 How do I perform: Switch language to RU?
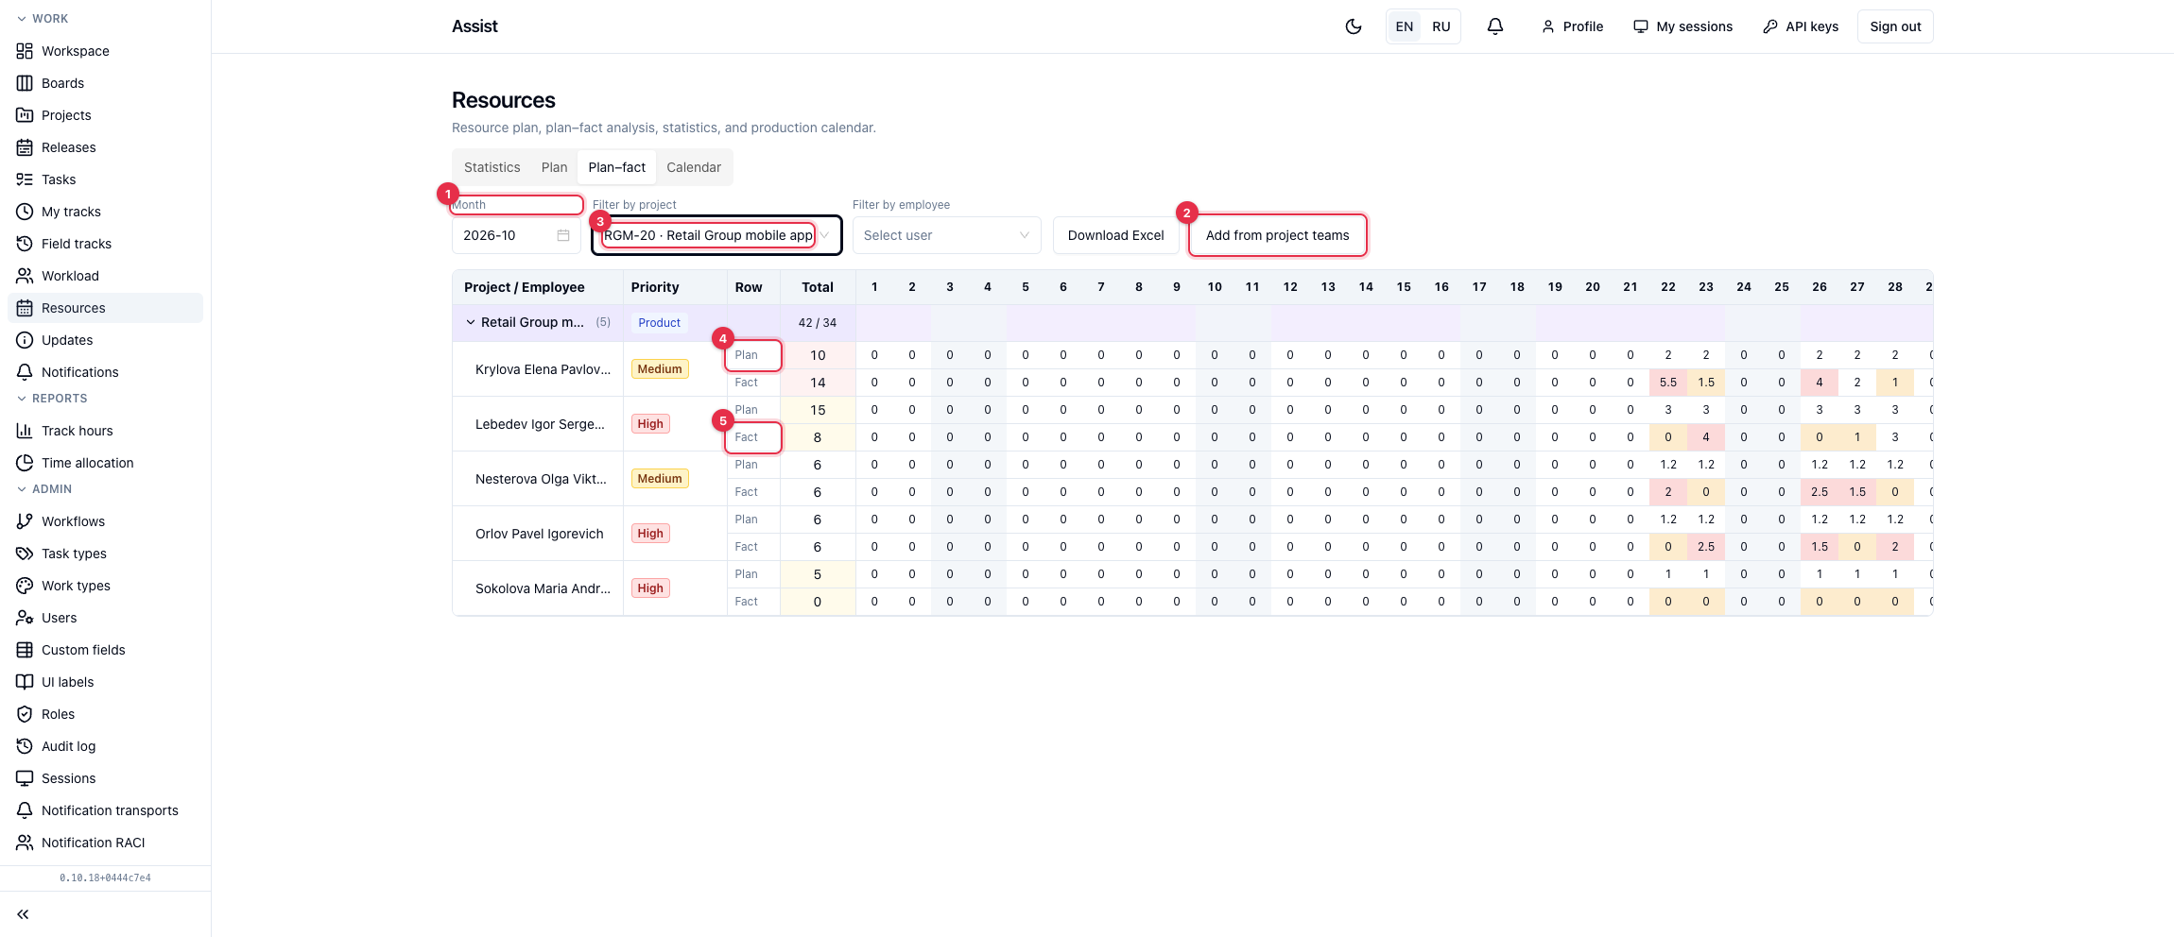point(1441,26)
